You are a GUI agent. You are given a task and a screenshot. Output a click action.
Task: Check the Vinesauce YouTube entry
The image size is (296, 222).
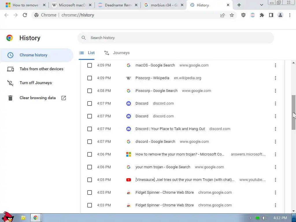pos(90,180)
